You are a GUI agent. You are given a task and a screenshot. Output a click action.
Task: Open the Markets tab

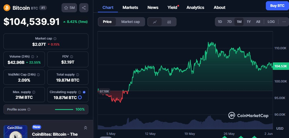pos(130,7)
